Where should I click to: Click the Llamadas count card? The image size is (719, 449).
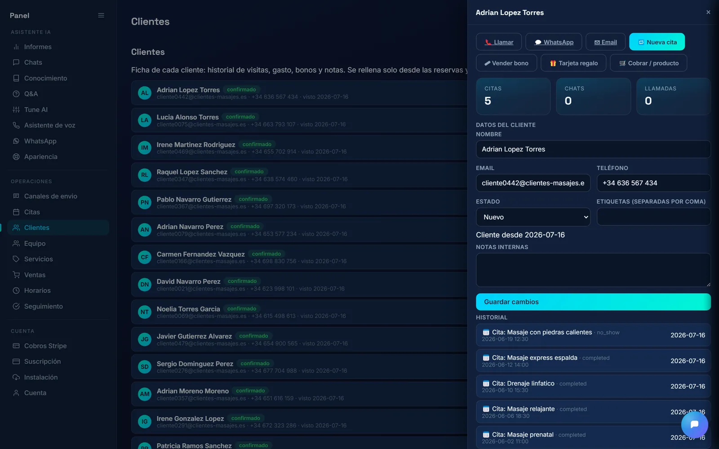pyautogui.click(x=674, y=97)
